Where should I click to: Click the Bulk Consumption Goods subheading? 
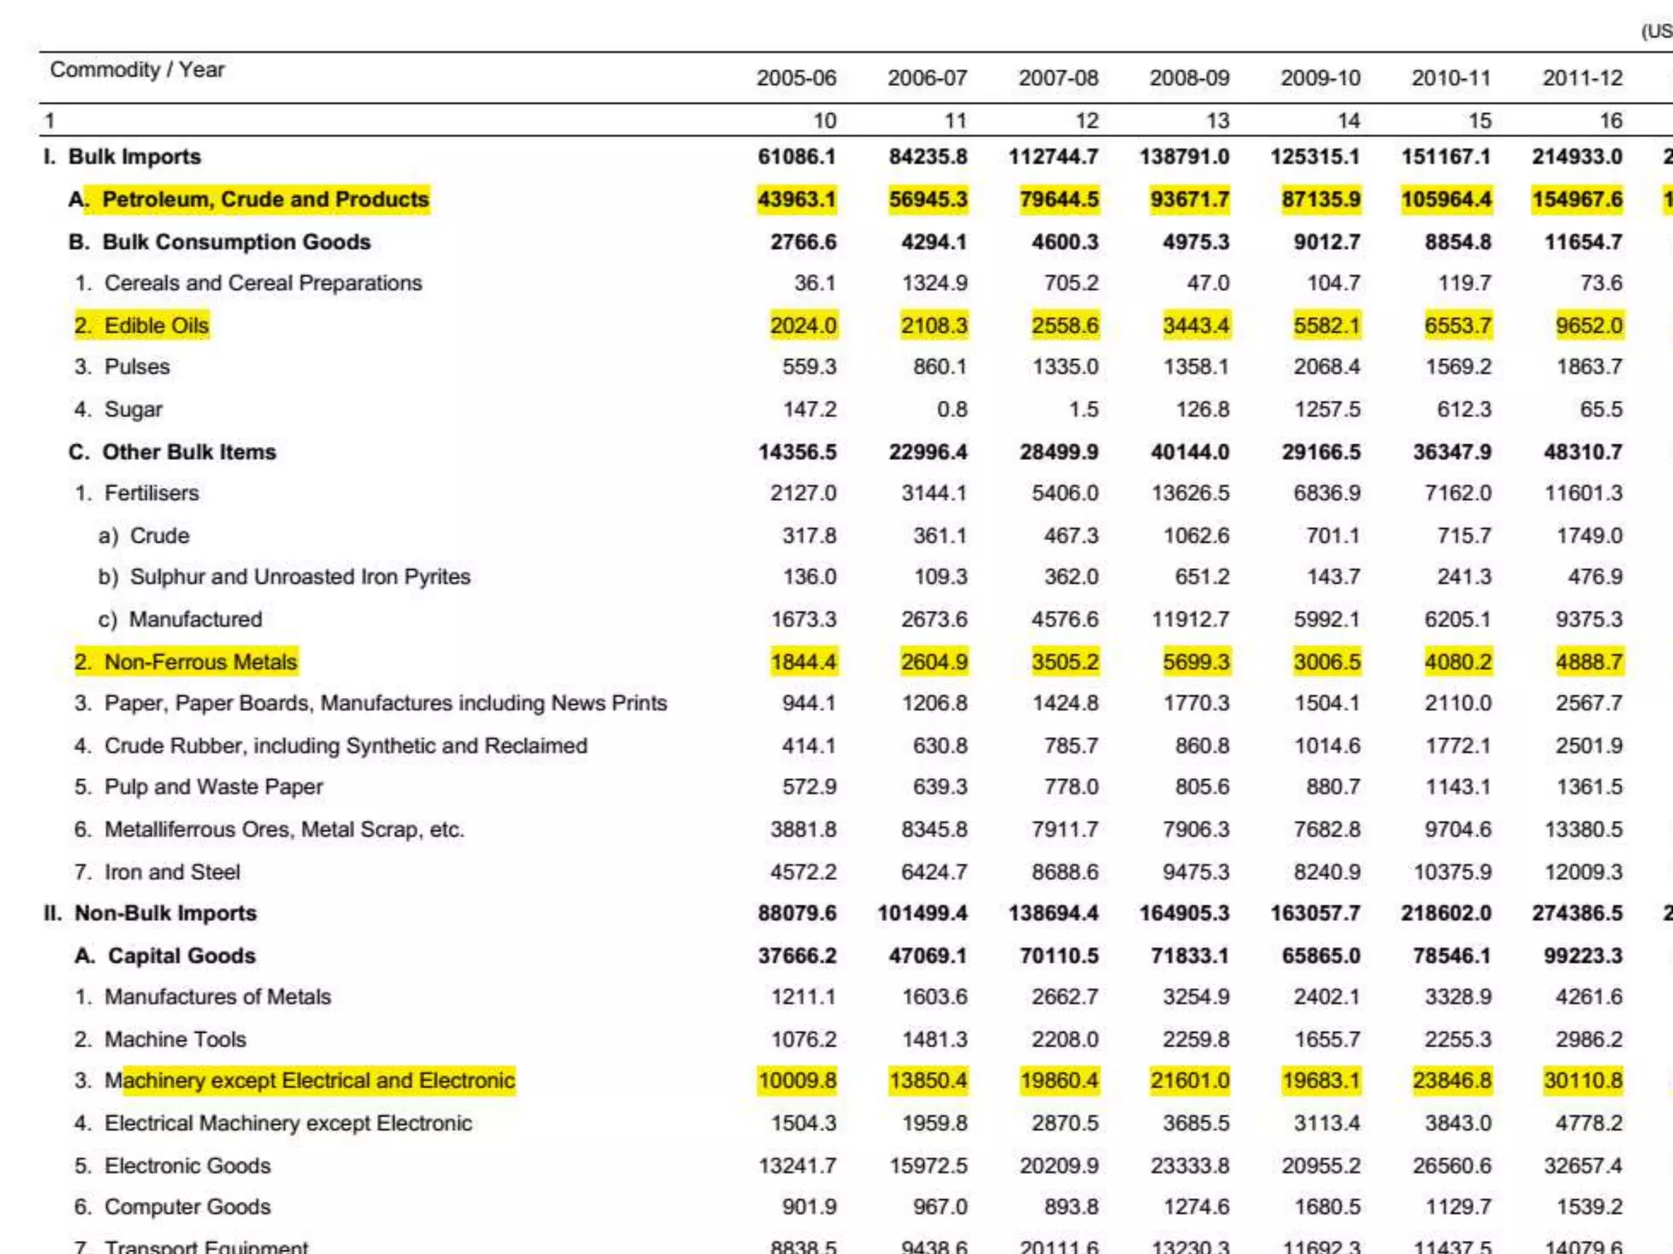235,242
